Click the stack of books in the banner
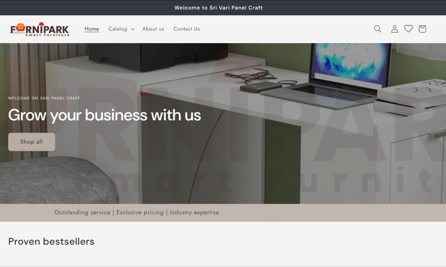The image size is (446, 267). tap(410, 97)
